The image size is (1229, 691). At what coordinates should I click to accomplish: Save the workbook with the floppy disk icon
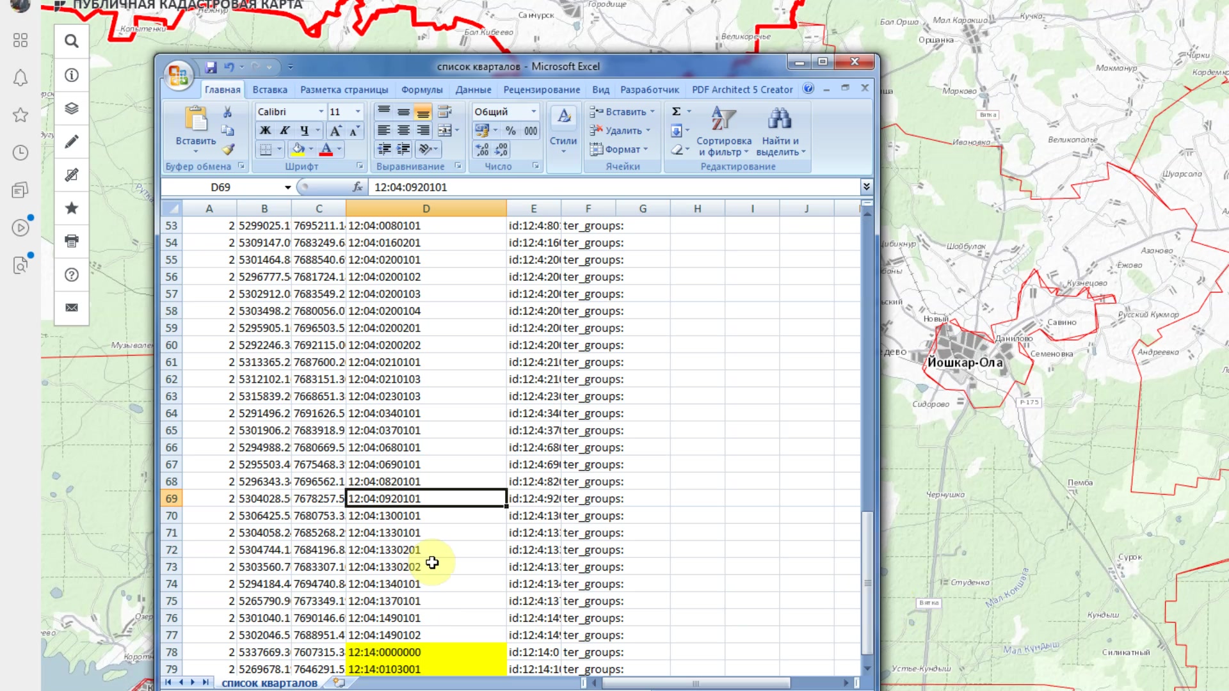point(211,67)
